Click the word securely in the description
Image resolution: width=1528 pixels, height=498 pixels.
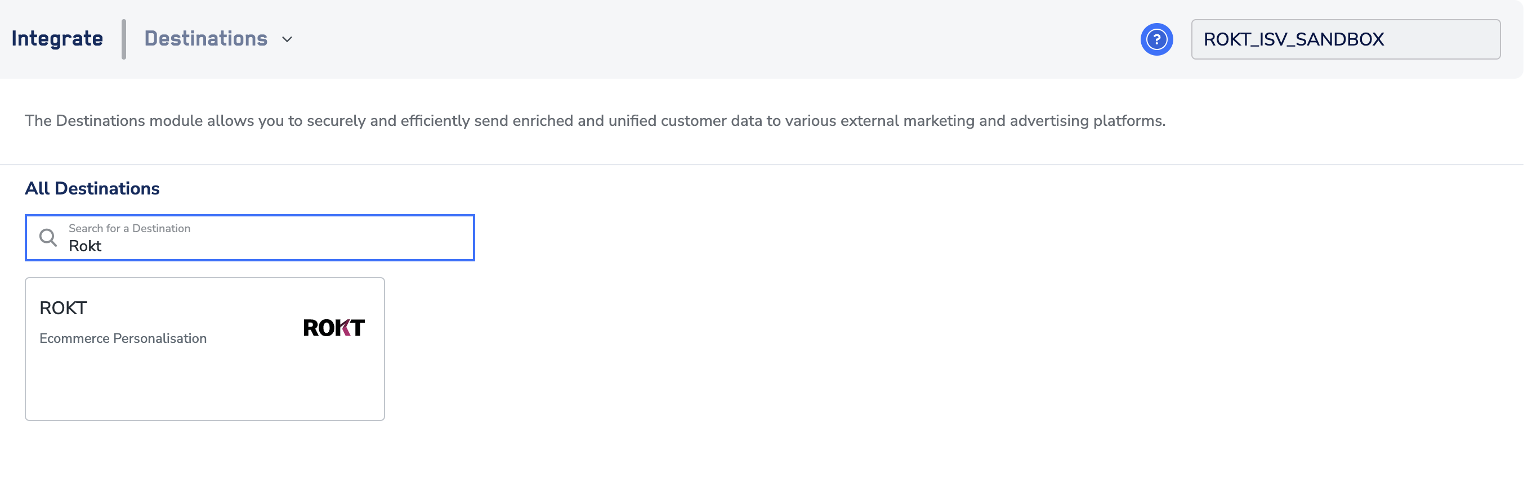336,121
